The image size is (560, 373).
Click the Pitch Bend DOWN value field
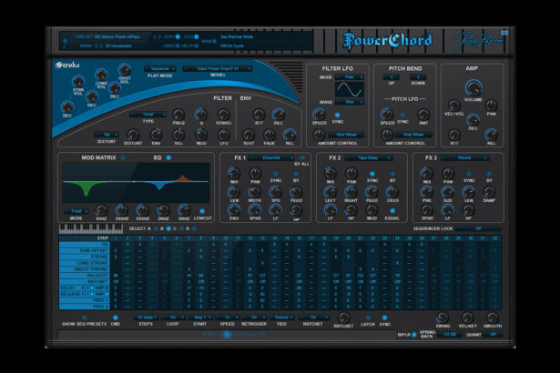pos(418,77)
